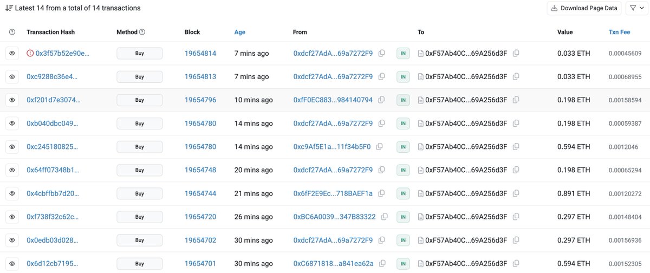The image size is (650, 273).
Task: Open sender address 0xC6871818...a841ea62a
Action: coord(334,263)
